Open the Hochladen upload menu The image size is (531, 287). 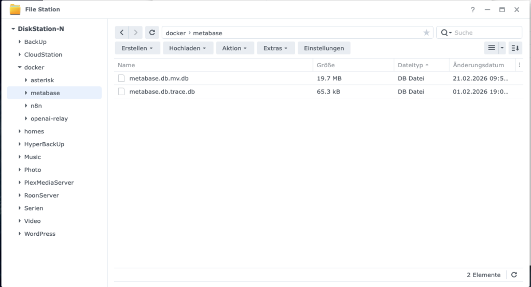pos(187,48)
